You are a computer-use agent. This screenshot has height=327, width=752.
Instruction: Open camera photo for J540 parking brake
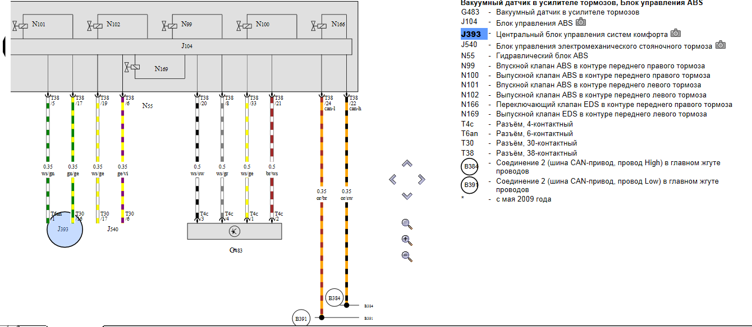tap(720, 45)
